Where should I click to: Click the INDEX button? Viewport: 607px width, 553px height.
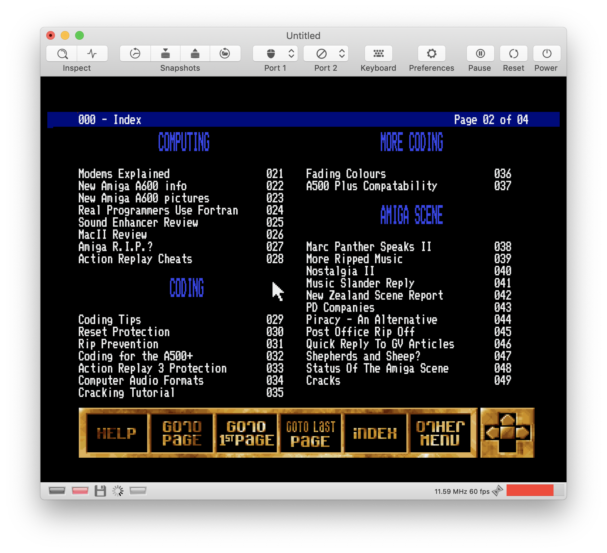coord(375,433)
